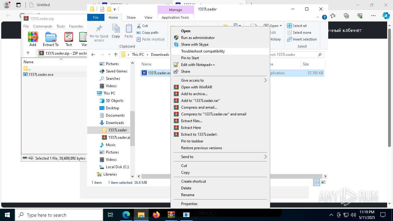The image size is (393, 221).
Task: Expand the Send to submenu
Action: (x=220, y=157)
